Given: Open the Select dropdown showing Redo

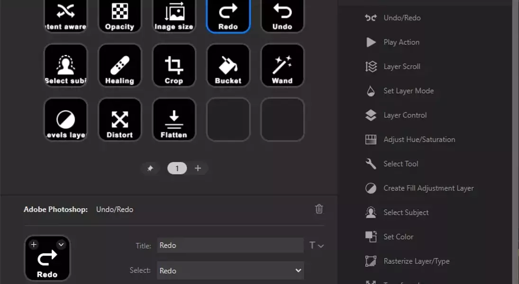Looking at the screenshot, I should tap(230, 270).
